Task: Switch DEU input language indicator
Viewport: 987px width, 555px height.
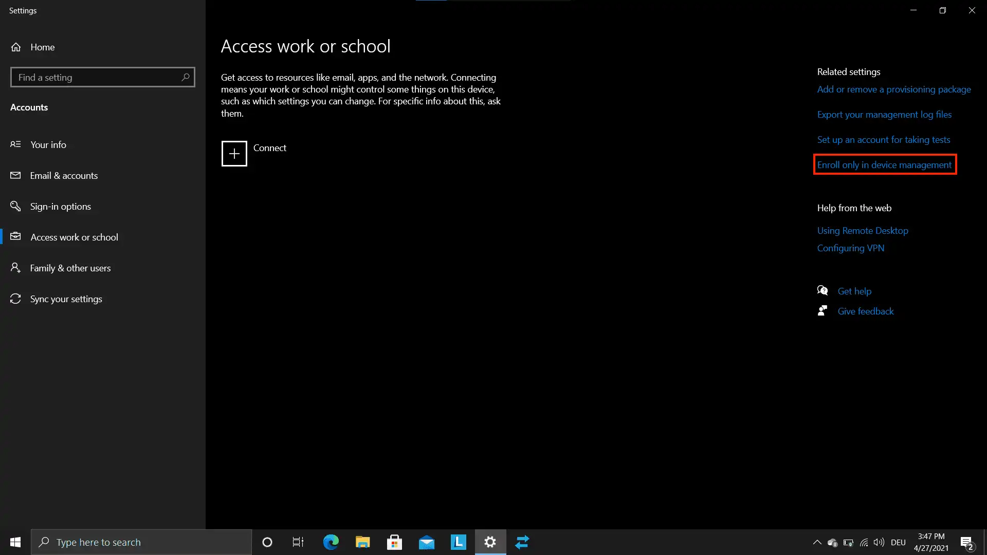Action: (x=898, y=542)
